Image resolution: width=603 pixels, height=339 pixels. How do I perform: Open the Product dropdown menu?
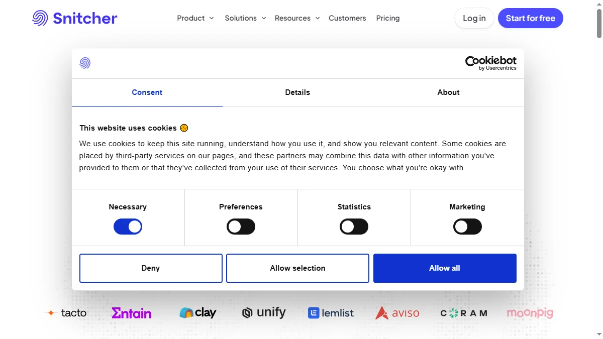point(195,18)
